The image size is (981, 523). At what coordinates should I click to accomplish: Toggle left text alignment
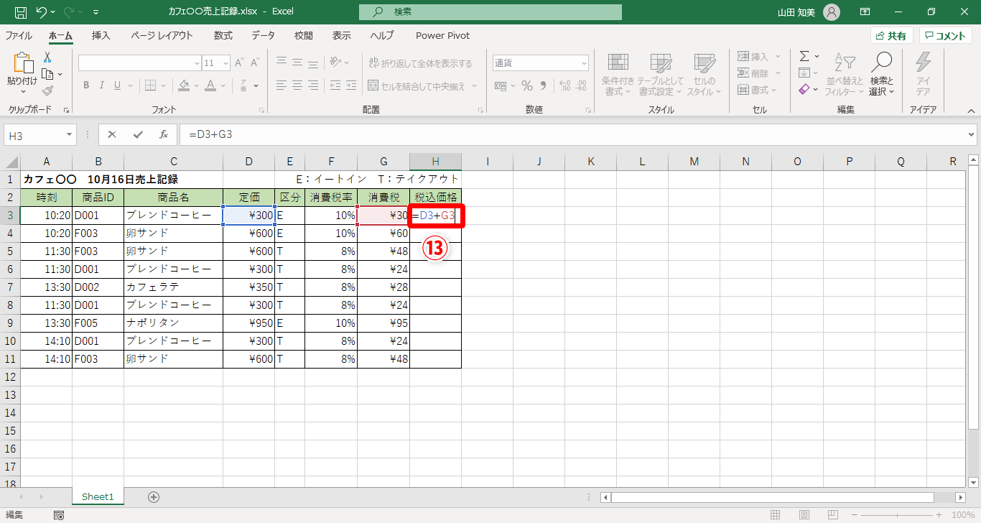282,85
